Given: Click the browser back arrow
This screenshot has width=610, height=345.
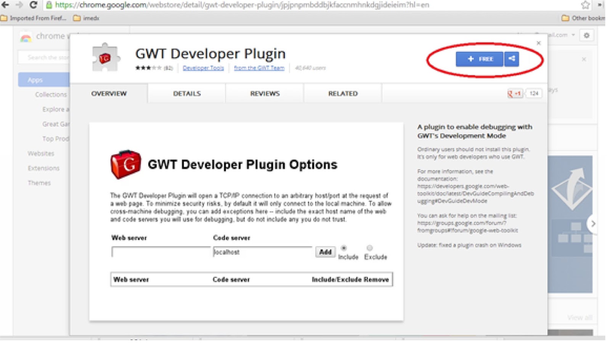Looking at the screenshot, I should pyautogui.click(x=5, y=5).
